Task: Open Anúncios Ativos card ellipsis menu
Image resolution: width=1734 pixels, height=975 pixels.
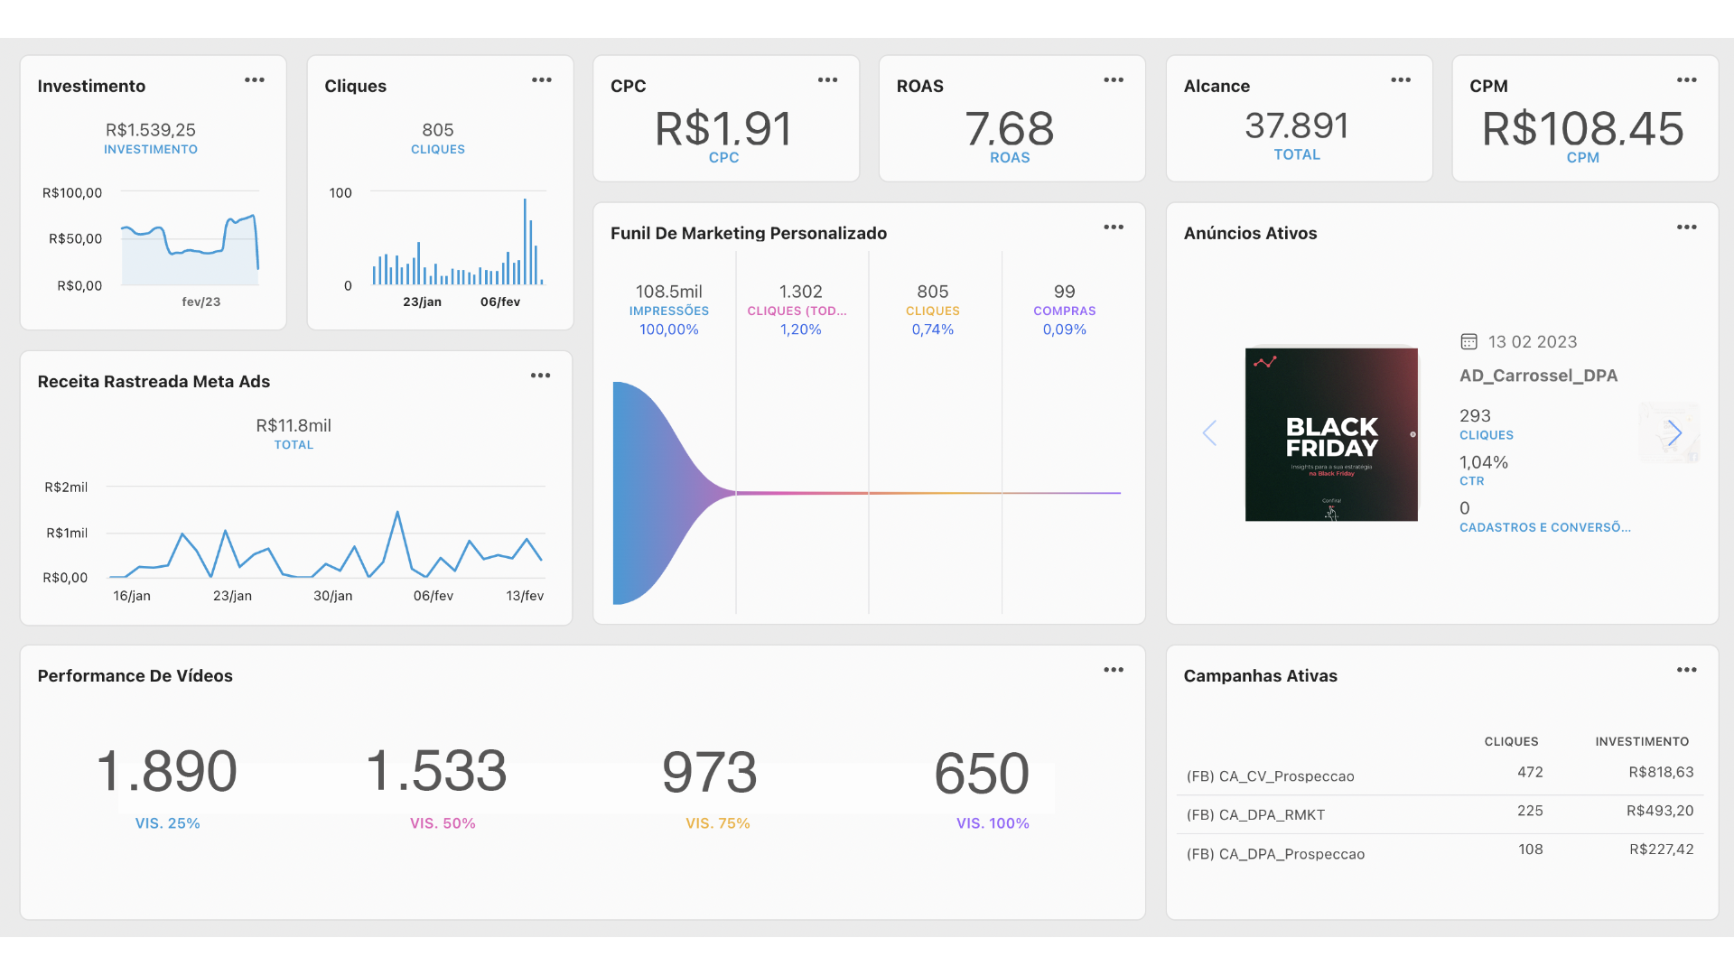Action: pos(1687,227)
